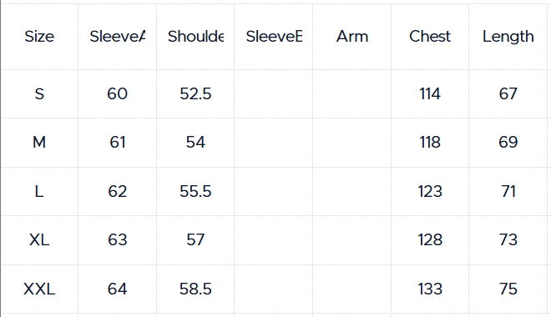Select the XXL size row label

click(39, 289)
